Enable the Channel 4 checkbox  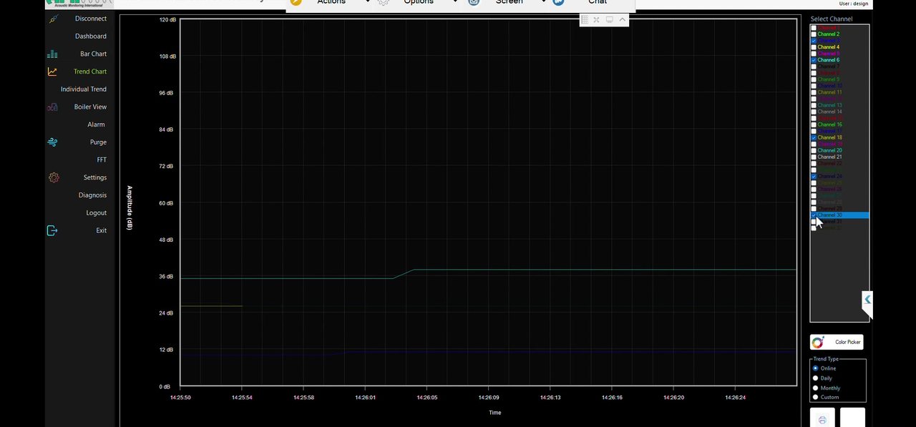[814, 47]
